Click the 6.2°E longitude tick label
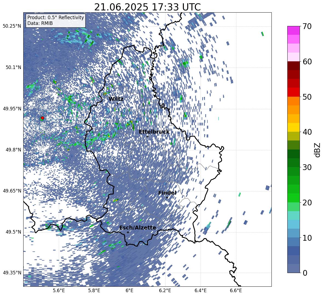The height and width of the screenshot is (296, 324). click(x=165, y=291)
